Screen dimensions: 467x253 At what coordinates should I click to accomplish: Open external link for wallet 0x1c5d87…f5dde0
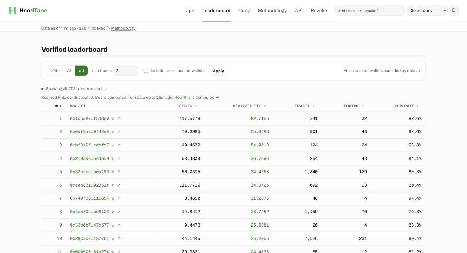pyautogui.click(x=119, y=118)
